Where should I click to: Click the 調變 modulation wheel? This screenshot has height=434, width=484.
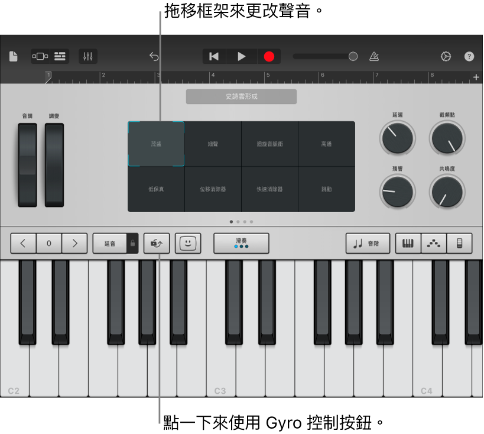pyautogui.click(x=54, y=165)
